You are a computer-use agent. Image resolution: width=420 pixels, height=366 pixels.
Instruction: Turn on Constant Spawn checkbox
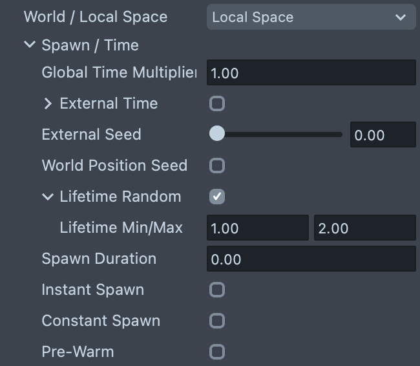click(217, 321)
